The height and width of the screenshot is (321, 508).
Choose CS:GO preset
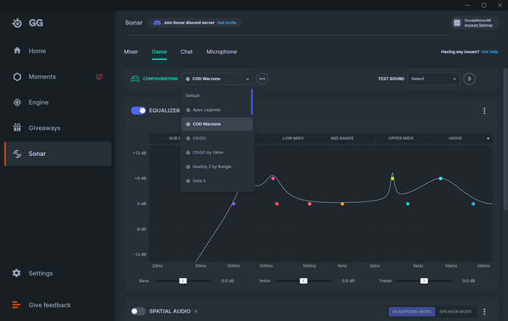(217, 139)
